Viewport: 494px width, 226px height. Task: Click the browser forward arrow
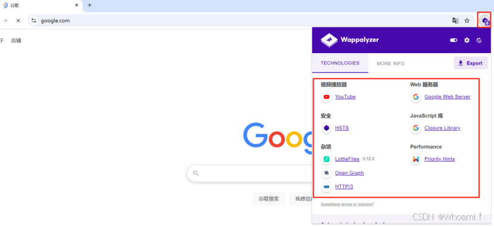5,21
